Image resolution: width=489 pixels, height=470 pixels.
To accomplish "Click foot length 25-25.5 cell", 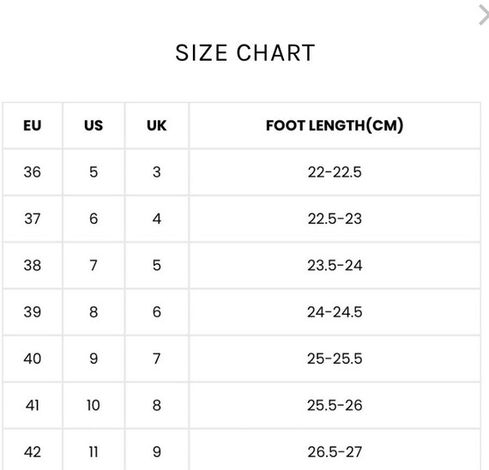I will (335, 359).
